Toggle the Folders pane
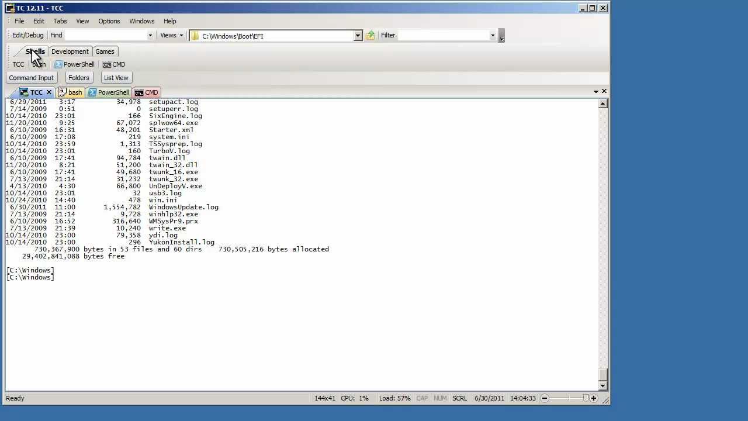 (x=79, y=78)
